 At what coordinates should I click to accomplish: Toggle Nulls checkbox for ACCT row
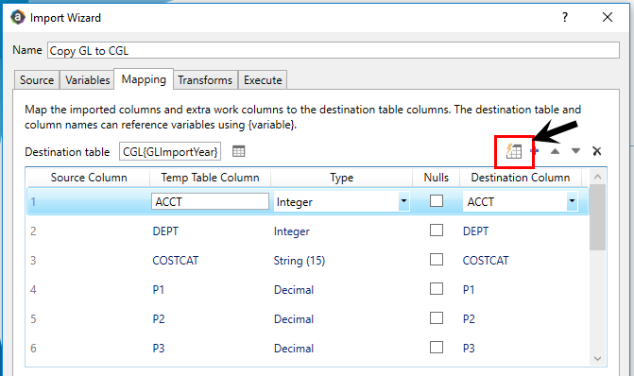click(x=437, y=201)
